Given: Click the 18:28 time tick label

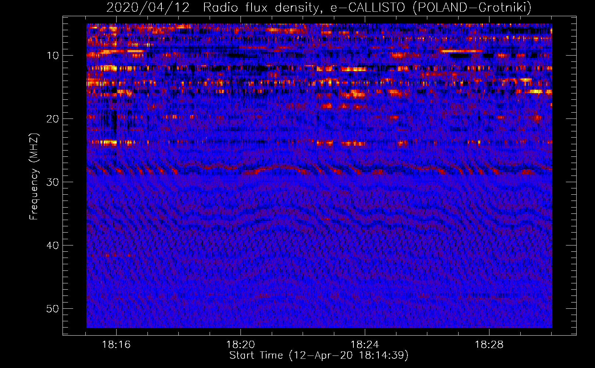Looking at the screenshot, I should 489,345.
